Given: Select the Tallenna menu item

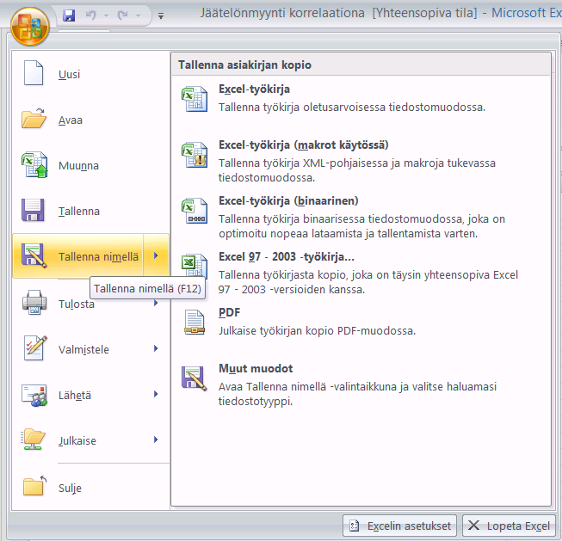Looking at the screenshot, I should [90, 211].
